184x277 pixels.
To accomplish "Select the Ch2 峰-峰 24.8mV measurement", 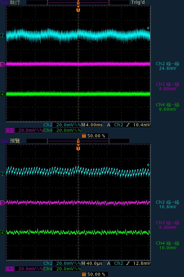I will (168, 66).
